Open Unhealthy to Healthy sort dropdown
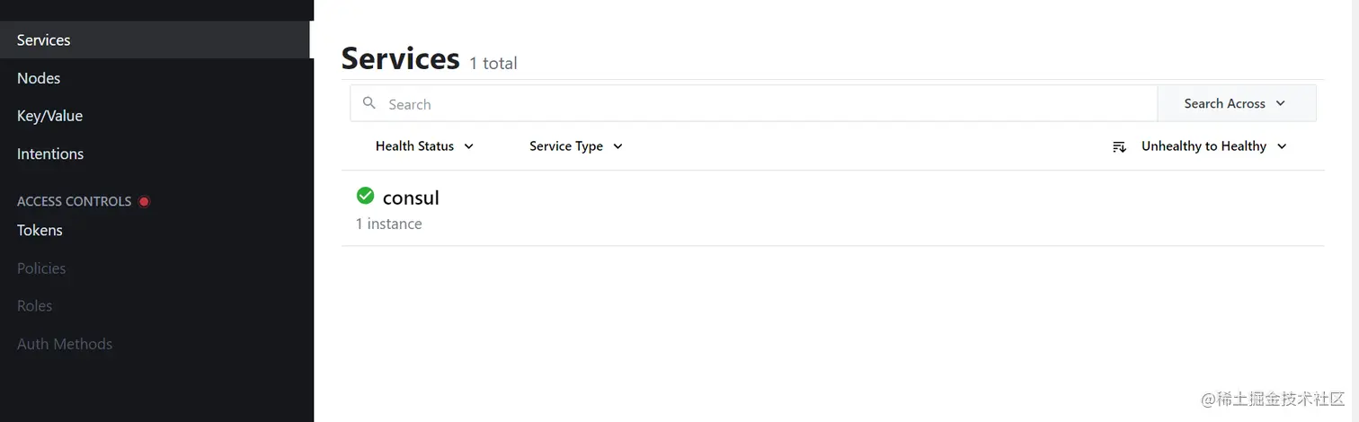Viewport: 1359px width, 422px height. point(1213,146)
